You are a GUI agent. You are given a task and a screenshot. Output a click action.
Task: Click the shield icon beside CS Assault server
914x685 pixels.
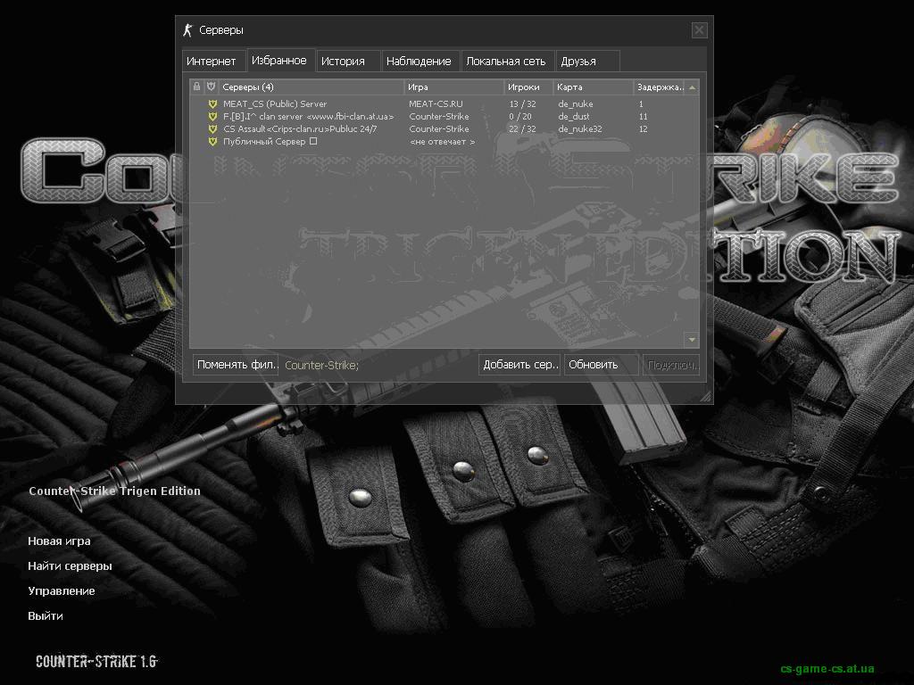(x=212, y=129)
